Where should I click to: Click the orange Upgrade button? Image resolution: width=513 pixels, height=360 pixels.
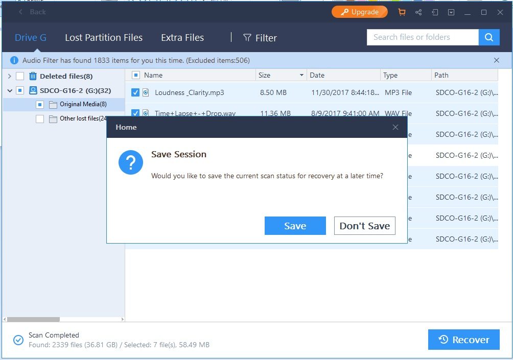[360, 12]
